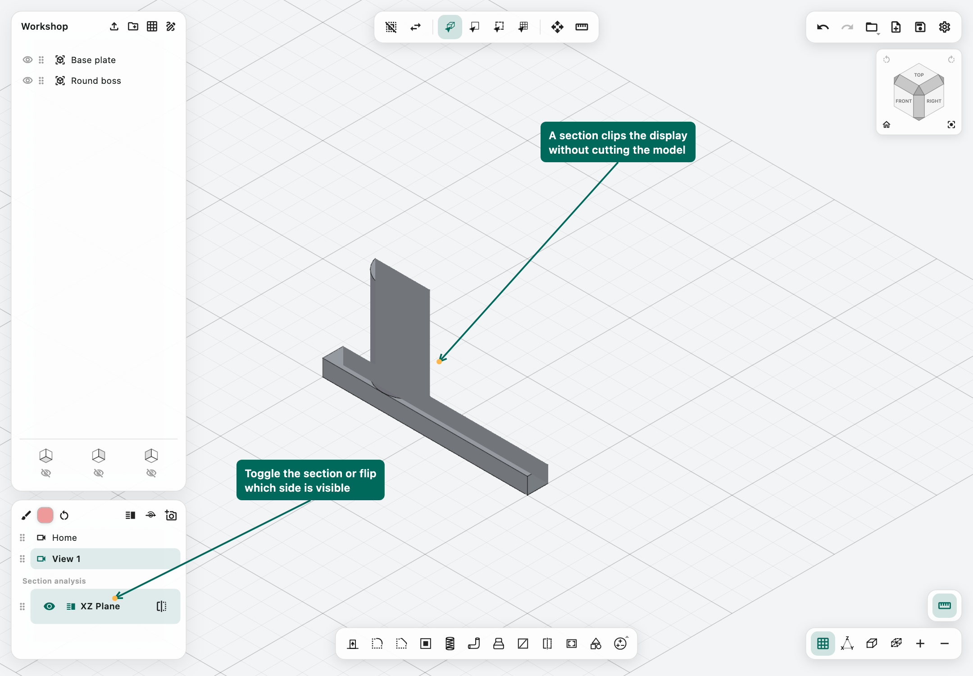Click the export upload icon in Workshop
Screen dimensions: 973x676
point(114,27)
